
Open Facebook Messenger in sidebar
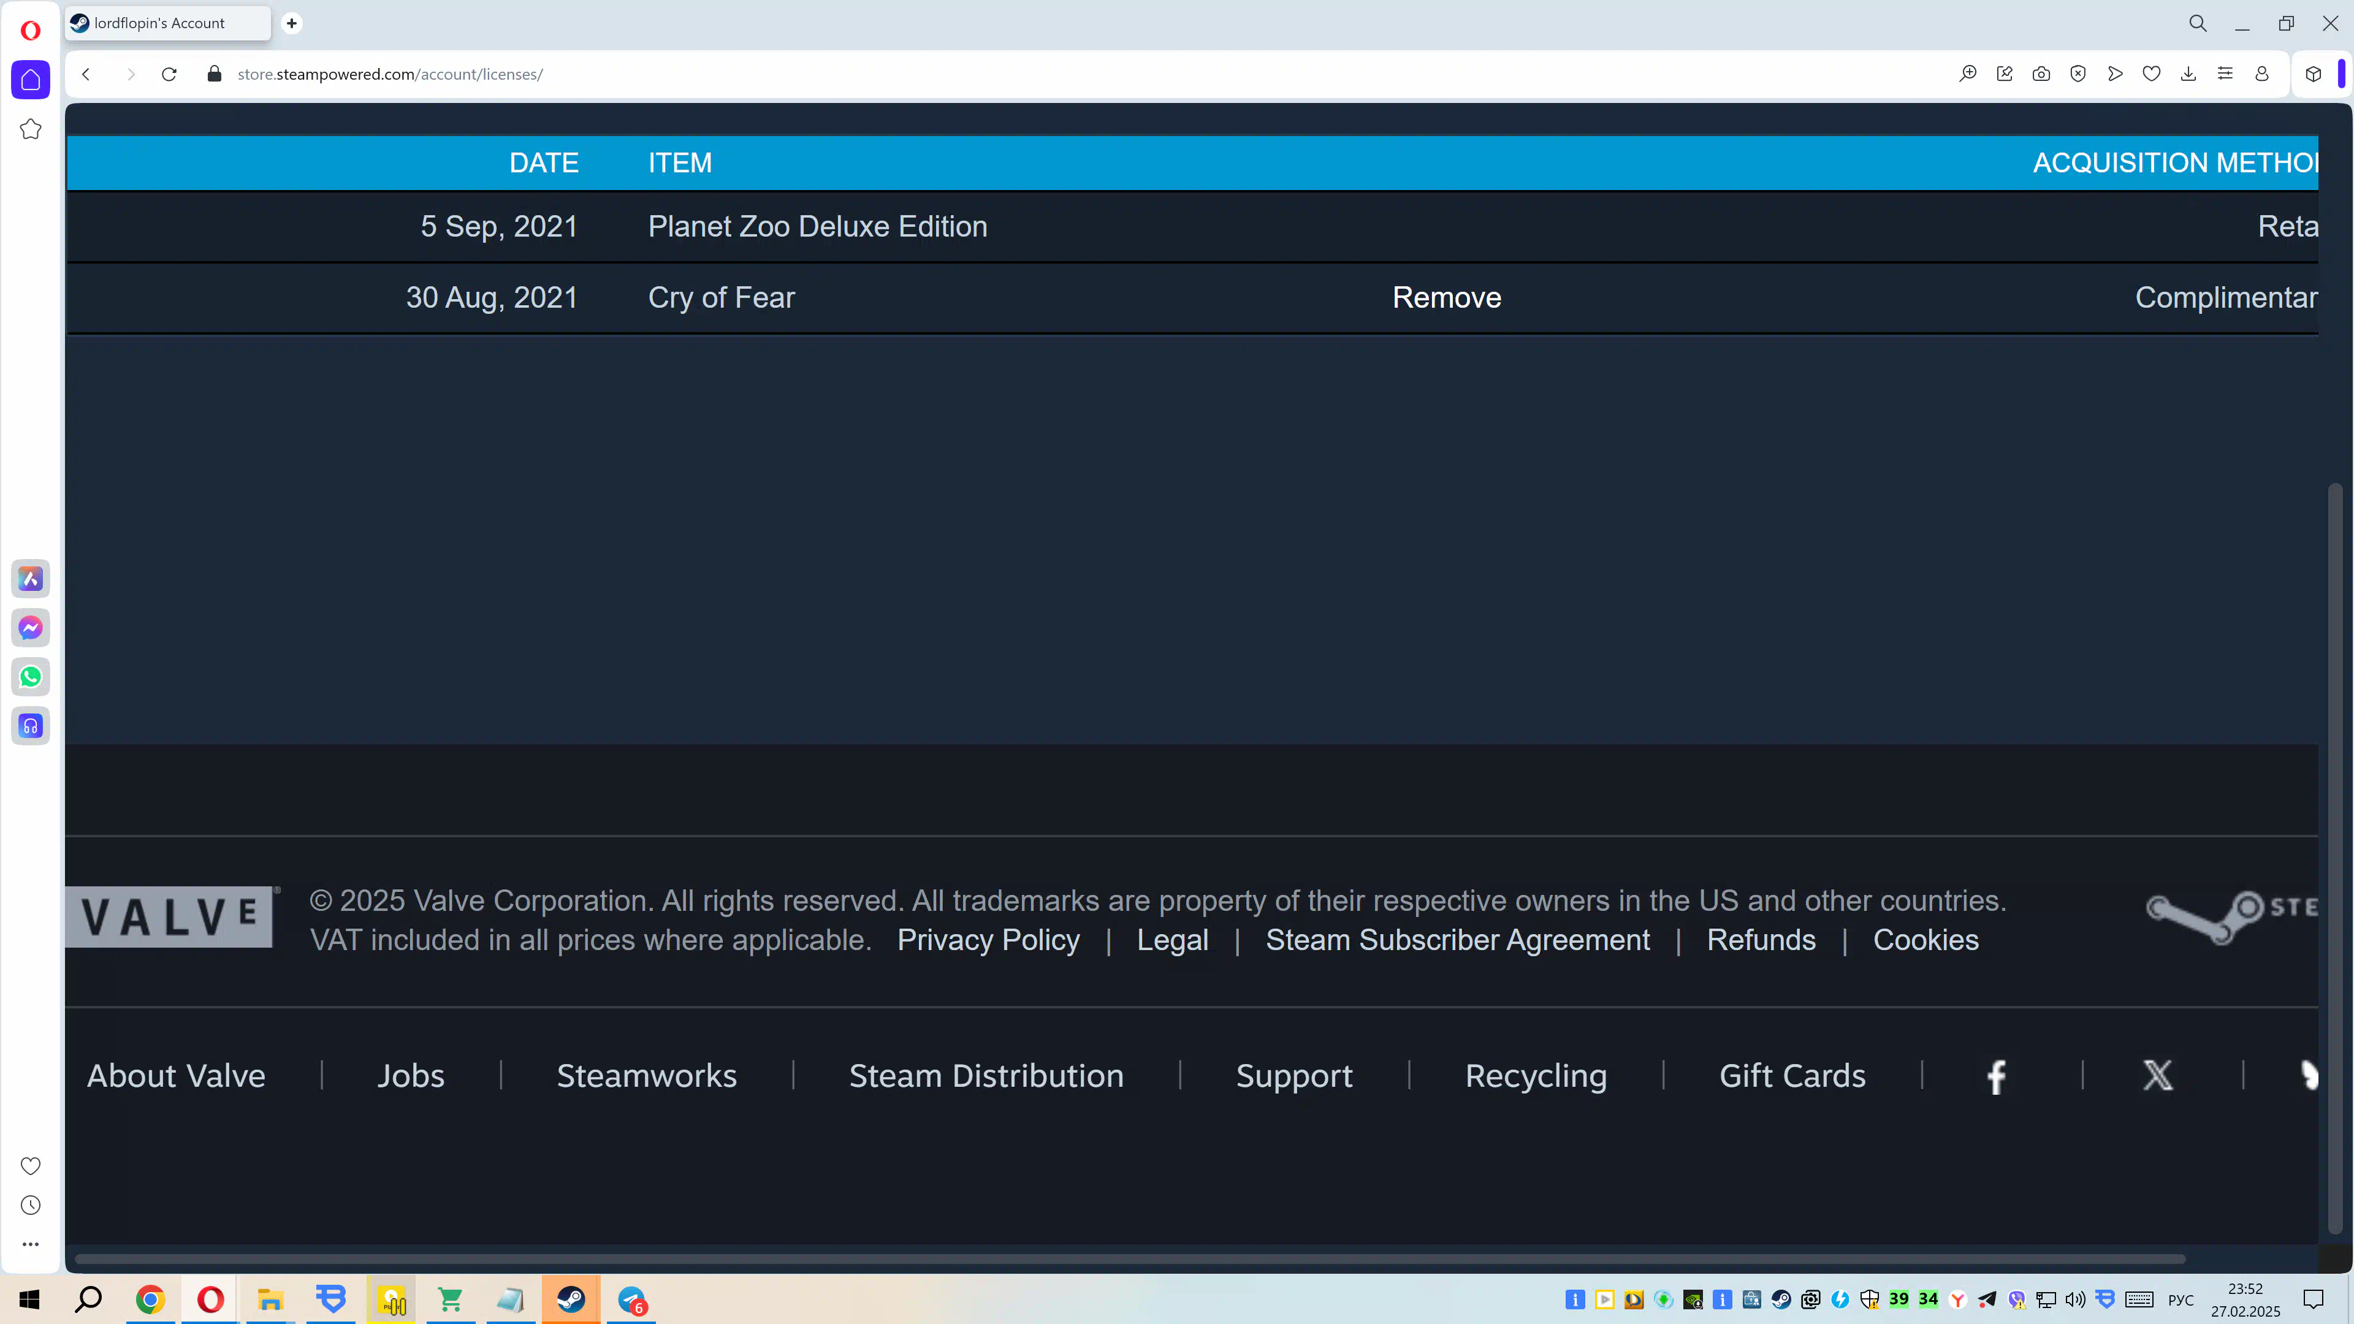click(x=30, y=628)
